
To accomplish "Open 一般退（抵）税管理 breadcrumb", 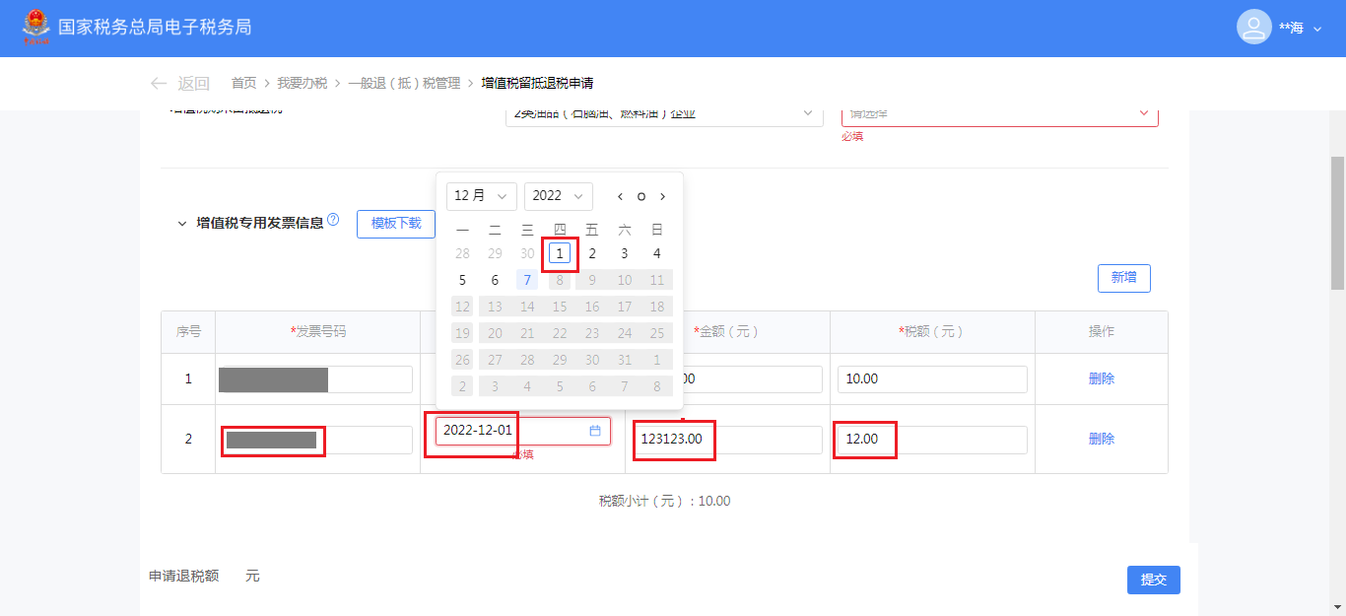I will (404, 84).
